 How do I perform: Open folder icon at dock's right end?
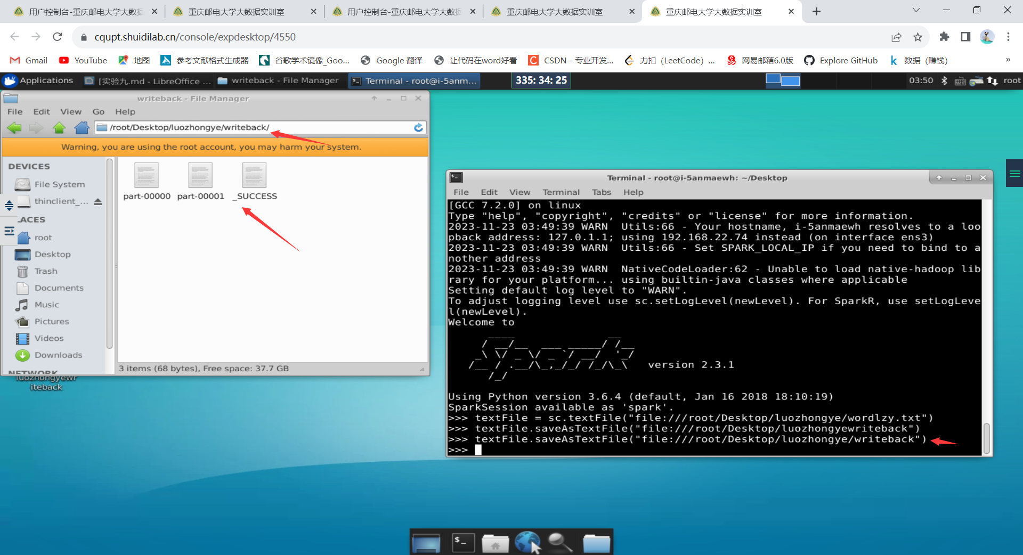coord(596,543)
